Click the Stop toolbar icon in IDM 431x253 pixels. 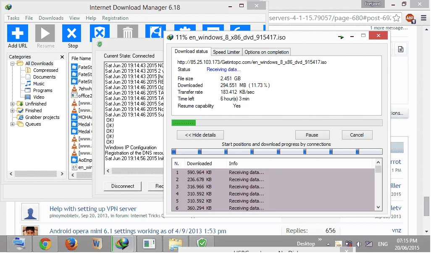tap(72, 33)
